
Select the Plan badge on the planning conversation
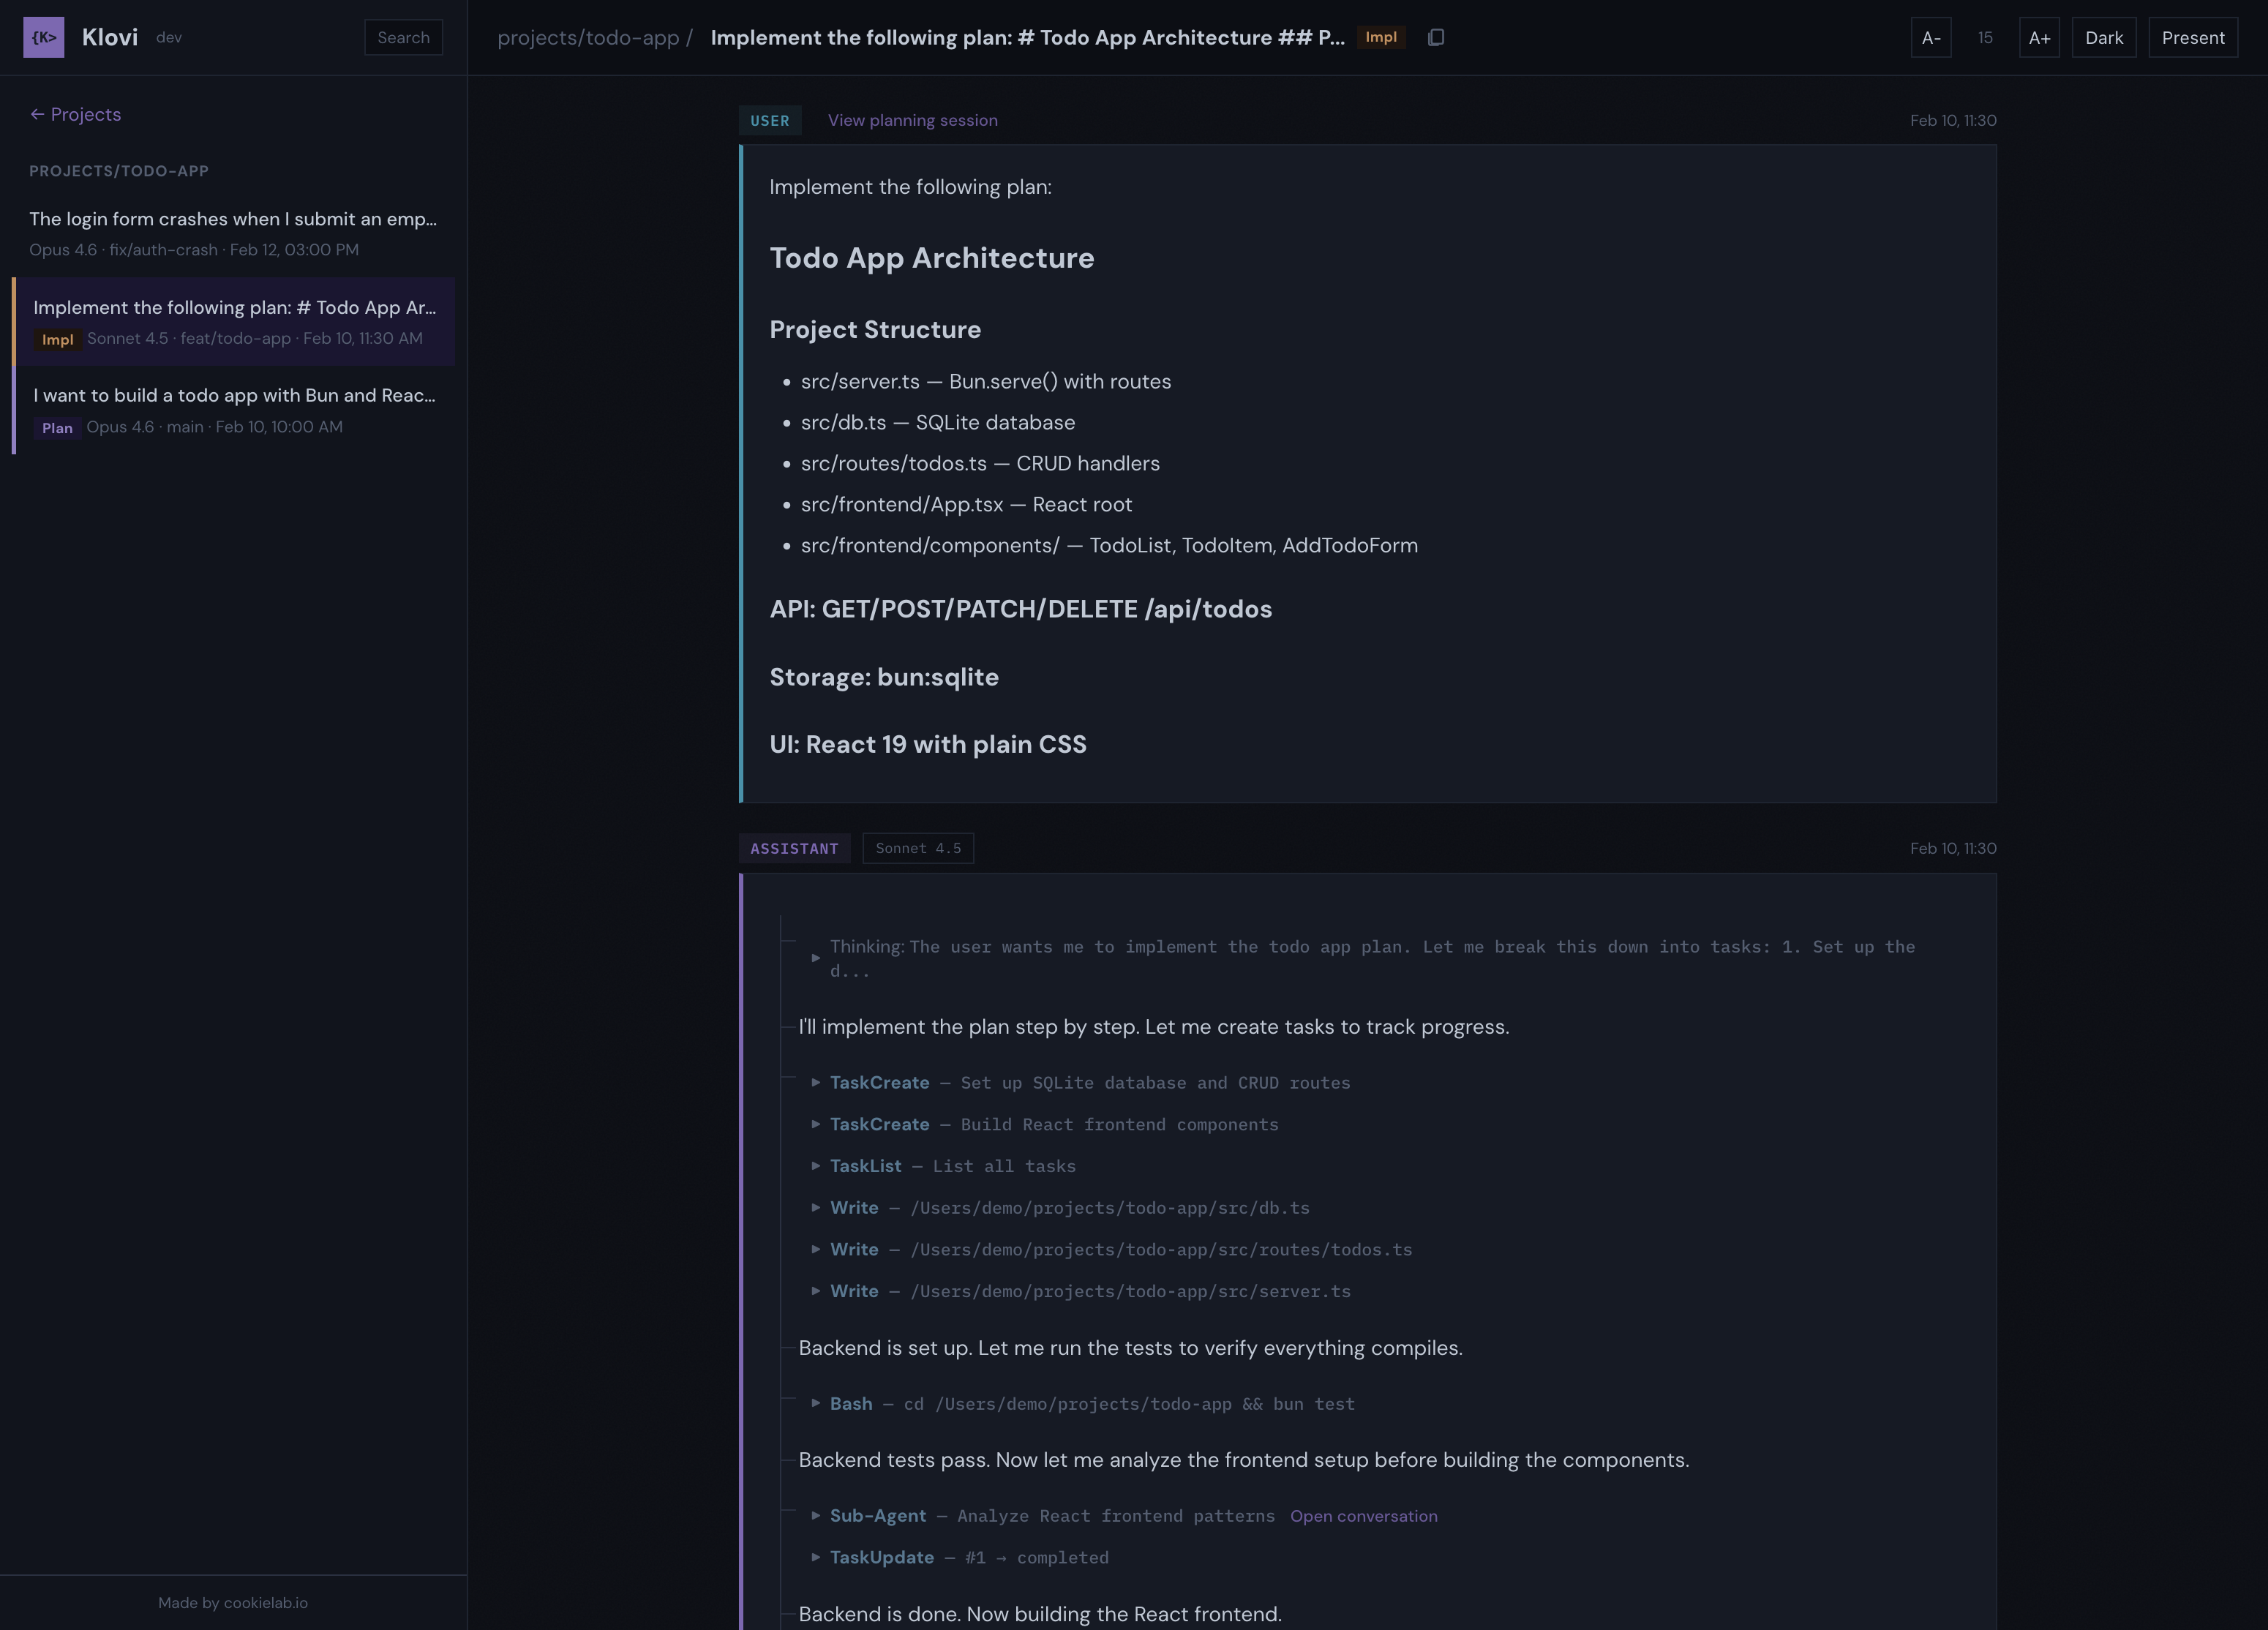click(57, 428)
